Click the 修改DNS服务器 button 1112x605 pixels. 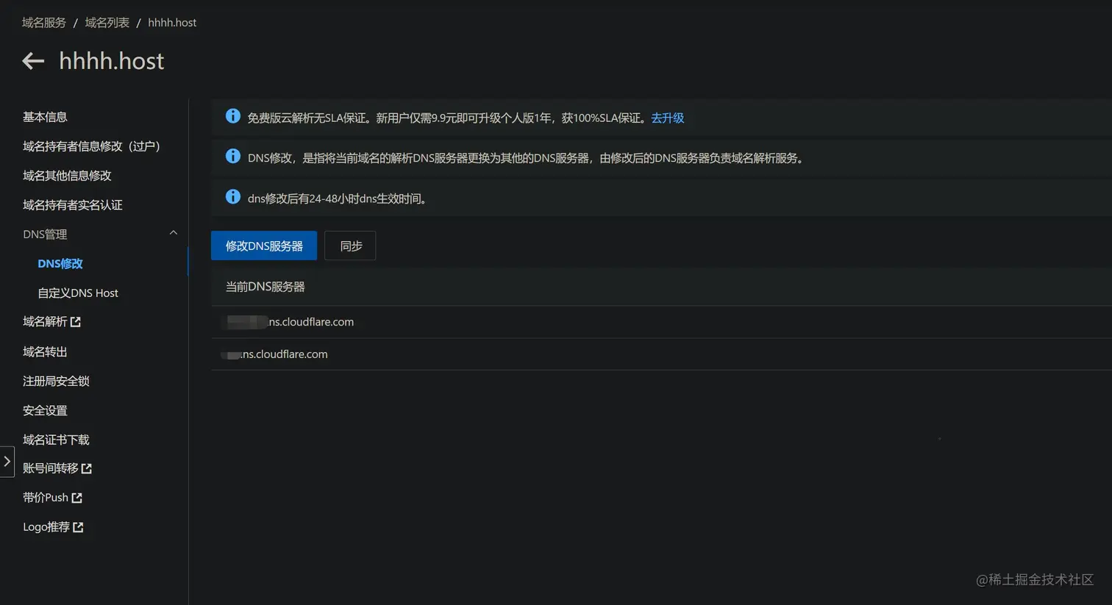[264, 246]
